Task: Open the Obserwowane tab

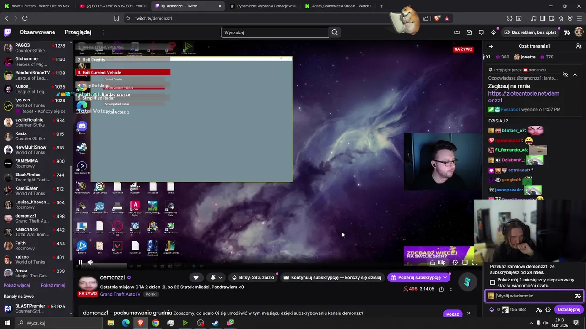Action: pyautogui.click(x=37, y=32)
